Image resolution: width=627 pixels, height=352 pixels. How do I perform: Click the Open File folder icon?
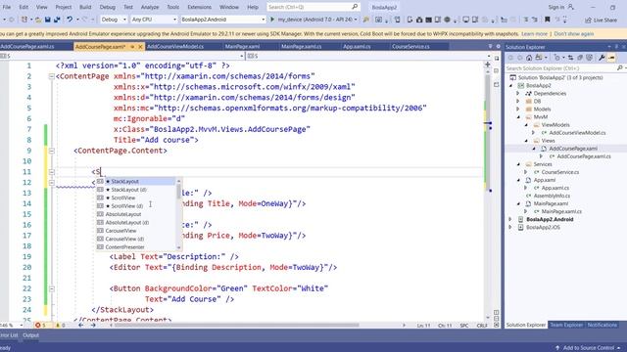point(38,20)
